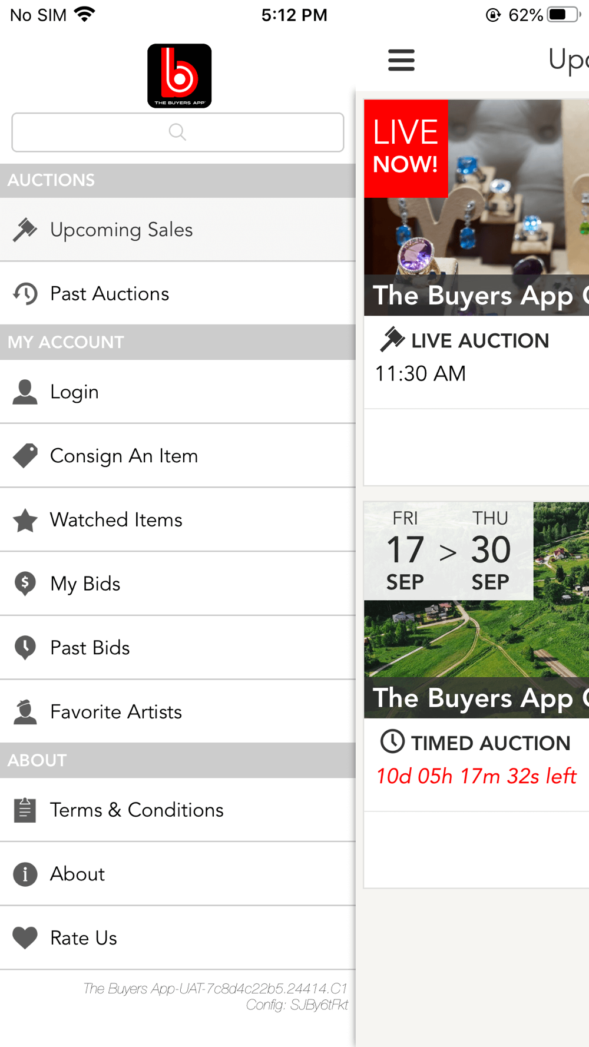The image size is (589, 1047).
Task: Open the LIVE NOW jewelry auction thumbnail
Action: point(477,207)
